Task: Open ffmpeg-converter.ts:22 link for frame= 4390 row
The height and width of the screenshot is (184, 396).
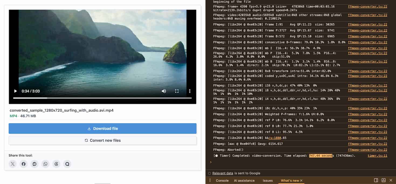Action: click(x=367, y=6)
